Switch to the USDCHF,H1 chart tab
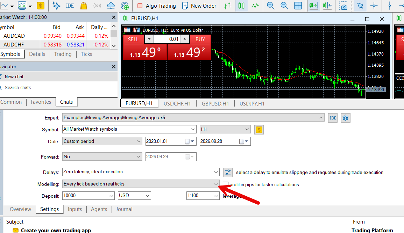 click(x=177, y=104)
